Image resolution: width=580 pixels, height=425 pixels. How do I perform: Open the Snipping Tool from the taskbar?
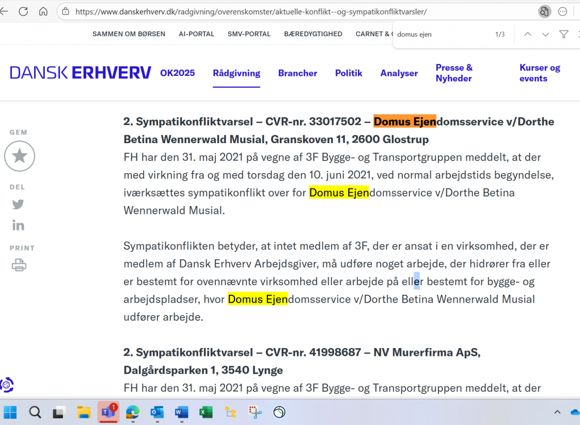click(255, 412)
